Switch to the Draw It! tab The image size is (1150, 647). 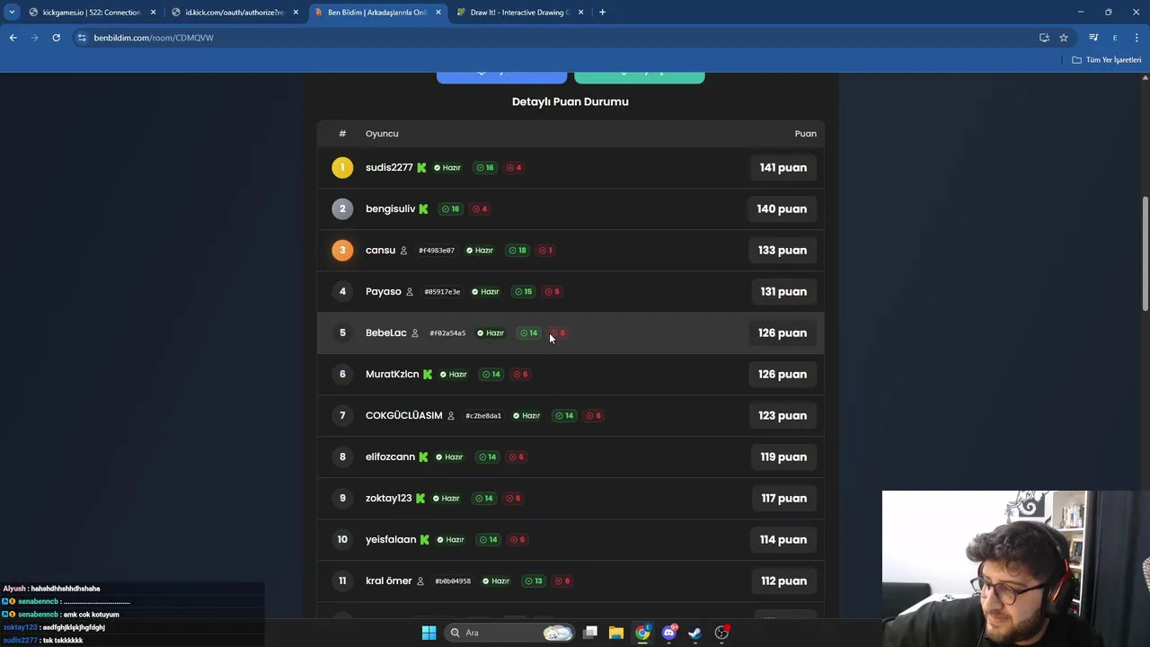click(519, 13)
